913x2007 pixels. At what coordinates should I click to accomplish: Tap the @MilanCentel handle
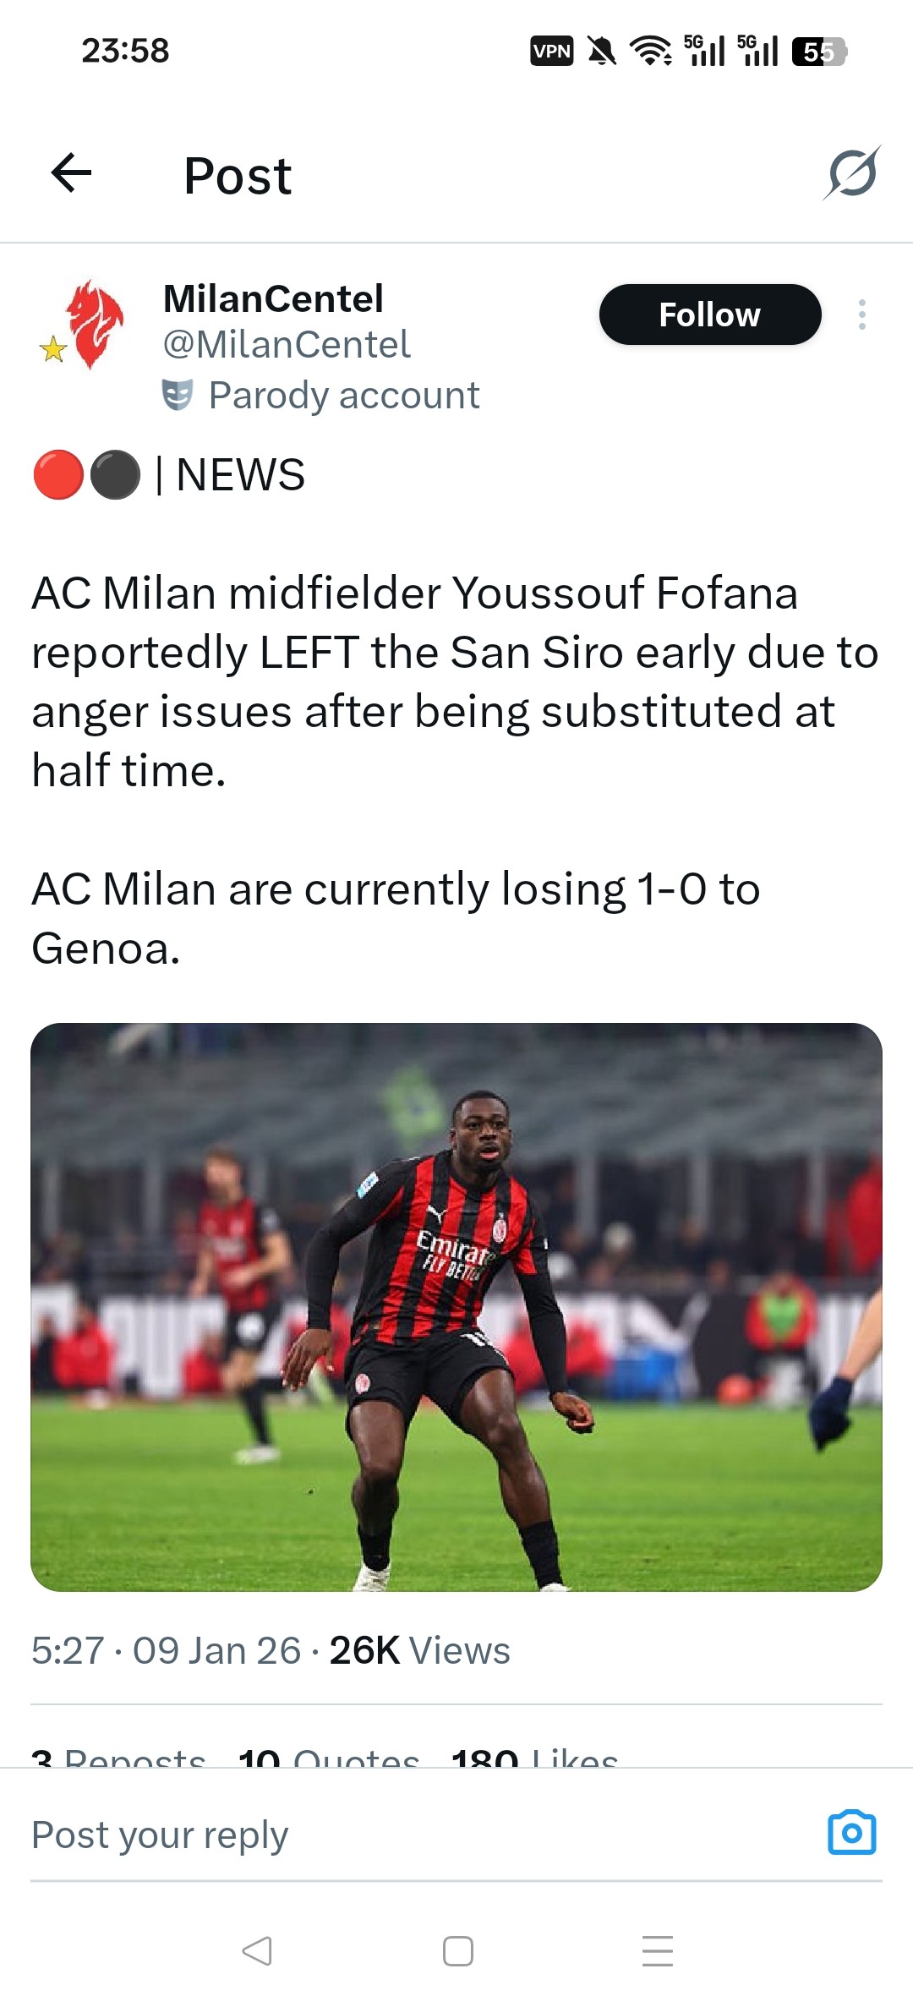coord(286,345)
